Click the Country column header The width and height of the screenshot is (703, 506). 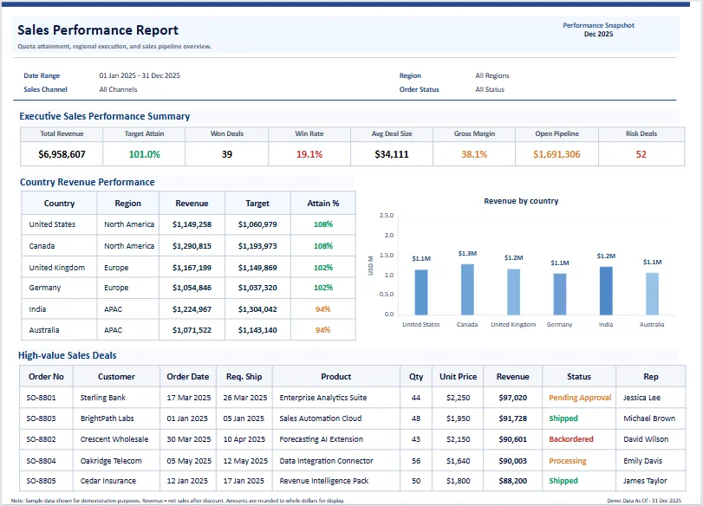pyautogui.click(x=59, y=203)
